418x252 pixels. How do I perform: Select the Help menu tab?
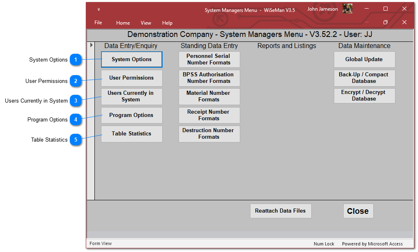(x=167, y=23)
